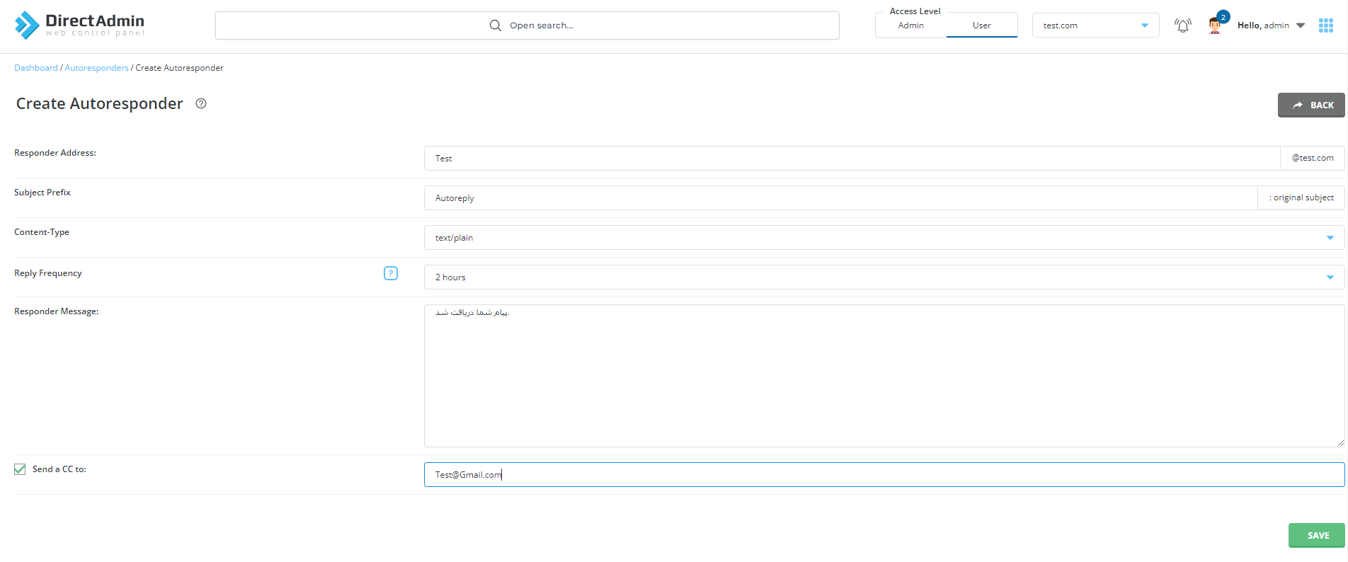Image resolution: width=1348 pixels, height=562 pixels.
Task: Open the notifications bell icon
Action: pyautogui.click(x=1182, y=25)
